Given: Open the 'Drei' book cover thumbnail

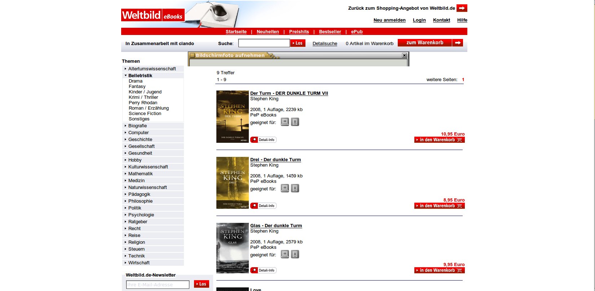Looking at the screenshot, I should (233, 183).
